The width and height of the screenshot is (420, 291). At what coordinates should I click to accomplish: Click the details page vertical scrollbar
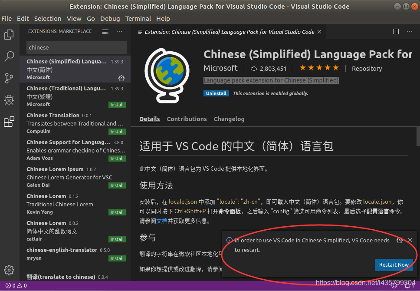coord(418,136)
